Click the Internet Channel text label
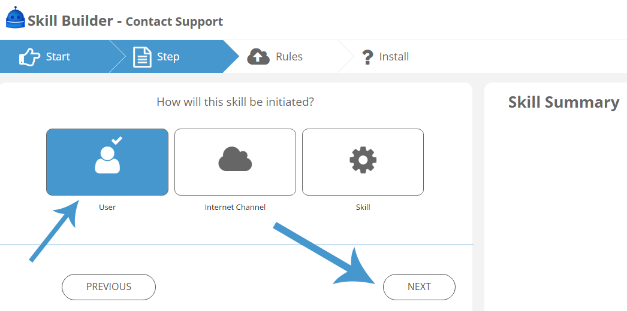This screenshot has height=311, width=627. pos(235,208)
